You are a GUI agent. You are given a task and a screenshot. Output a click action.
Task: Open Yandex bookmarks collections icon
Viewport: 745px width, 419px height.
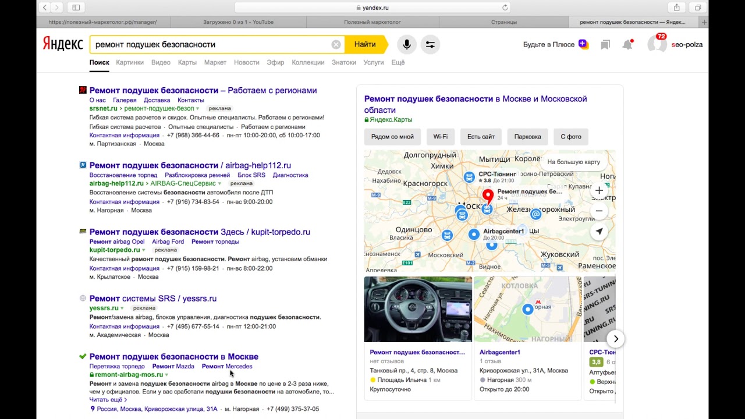(605, 45)
